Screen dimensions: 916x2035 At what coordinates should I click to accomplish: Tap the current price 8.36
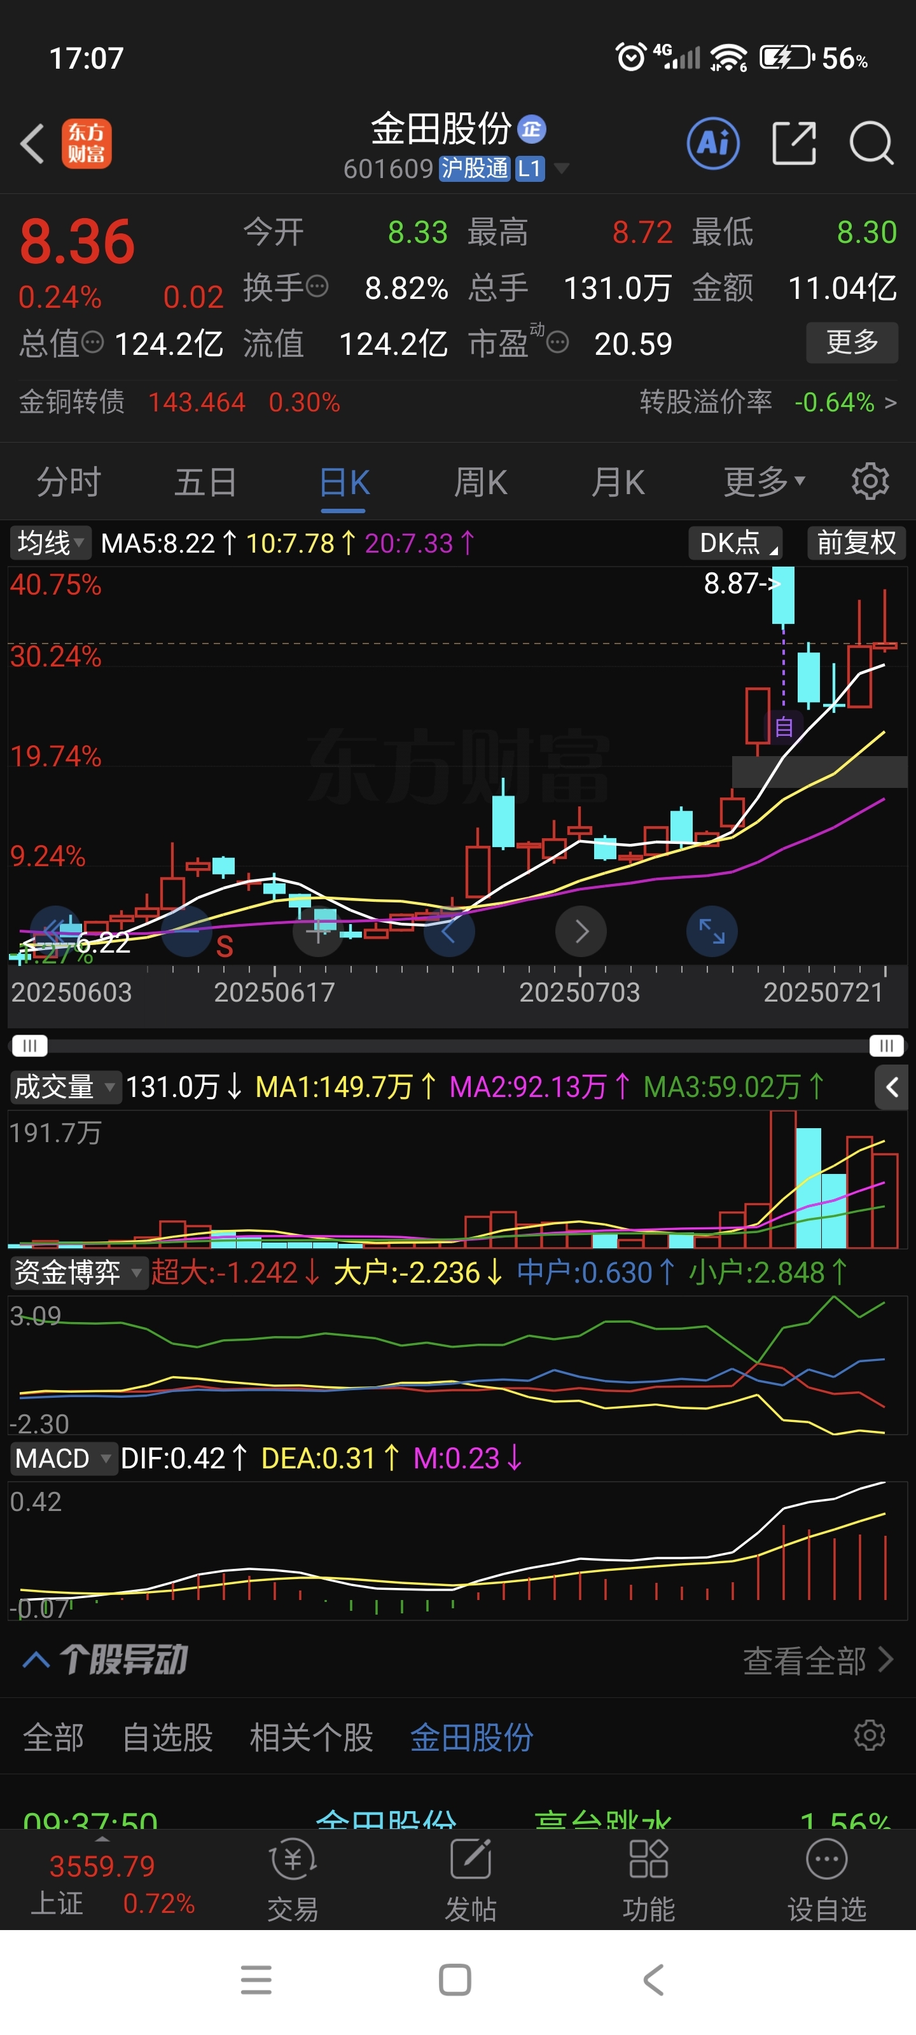coord(78,241)
